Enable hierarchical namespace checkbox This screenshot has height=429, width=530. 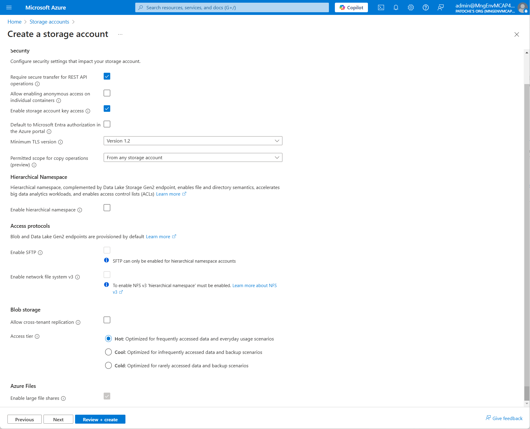click(107, 208)
